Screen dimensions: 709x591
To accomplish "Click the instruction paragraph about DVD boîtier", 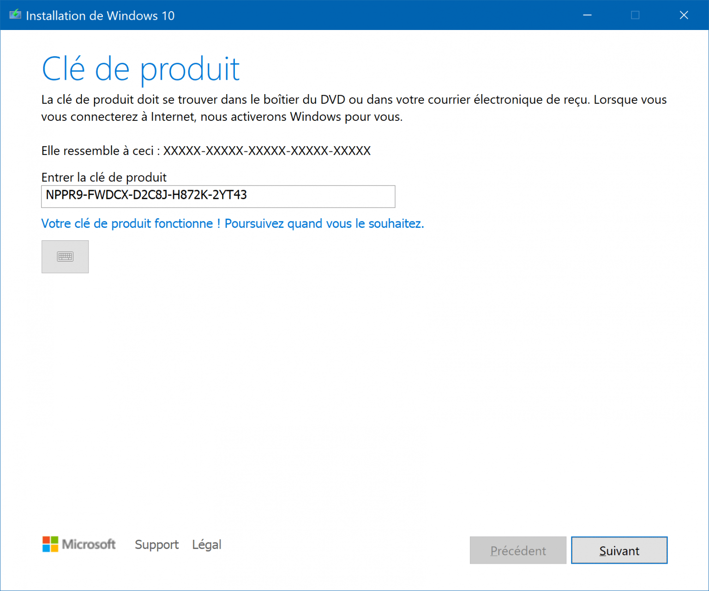I will (354, 107).
